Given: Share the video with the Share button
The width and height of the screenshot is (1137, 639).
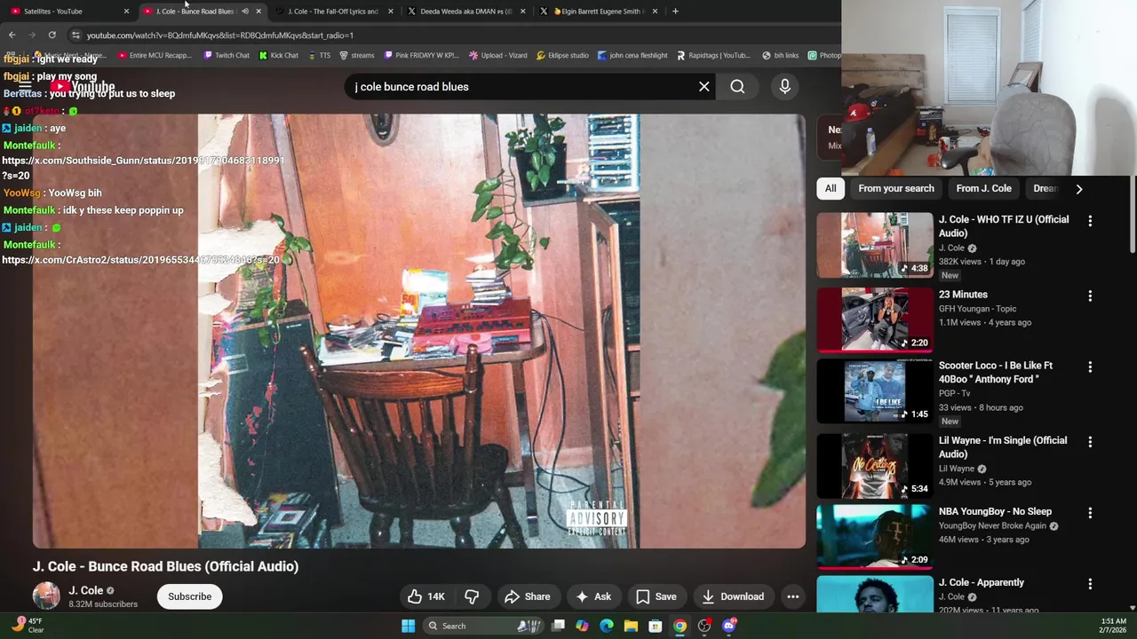Looking at the screenshot, I should [x=528, y=596].
